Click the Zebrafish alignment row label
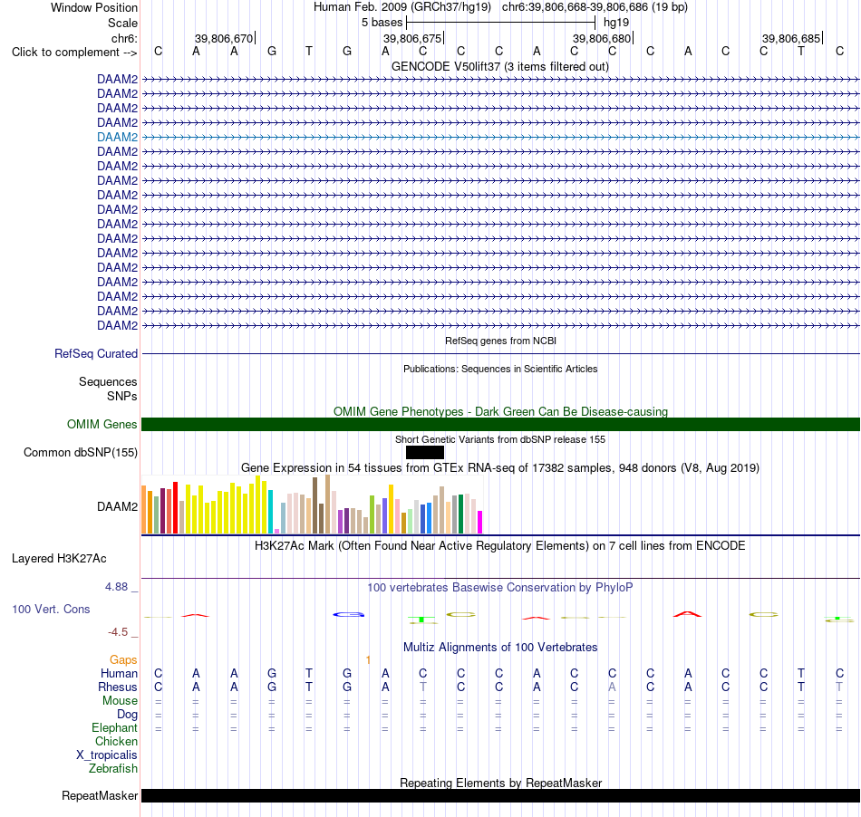This screenshot has height=817, width=861. [x=113, y=768]
